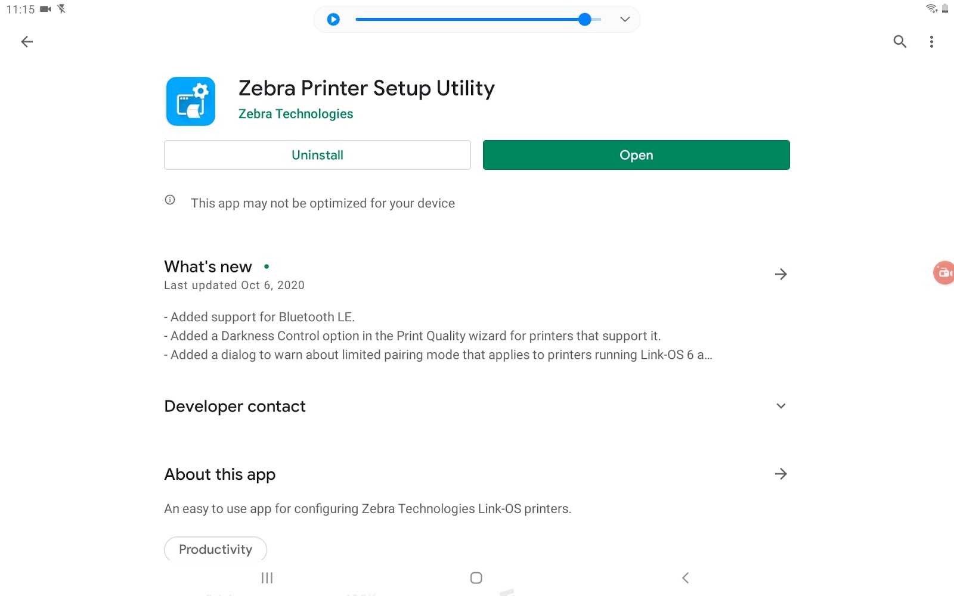
Task: Open the Play Store search
Action: pyautogui.click(x=900, y=42)
